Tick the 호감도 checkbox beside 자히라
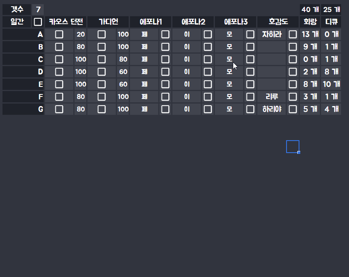The width and height of the screenshot is (349, 277). [x=293, y=35]
